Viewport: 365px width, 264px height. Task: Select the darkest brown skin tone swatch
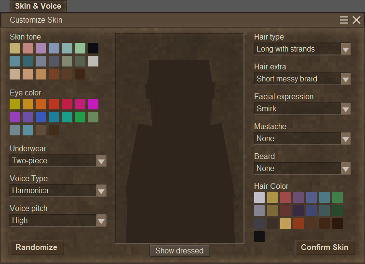pos(80,74)
